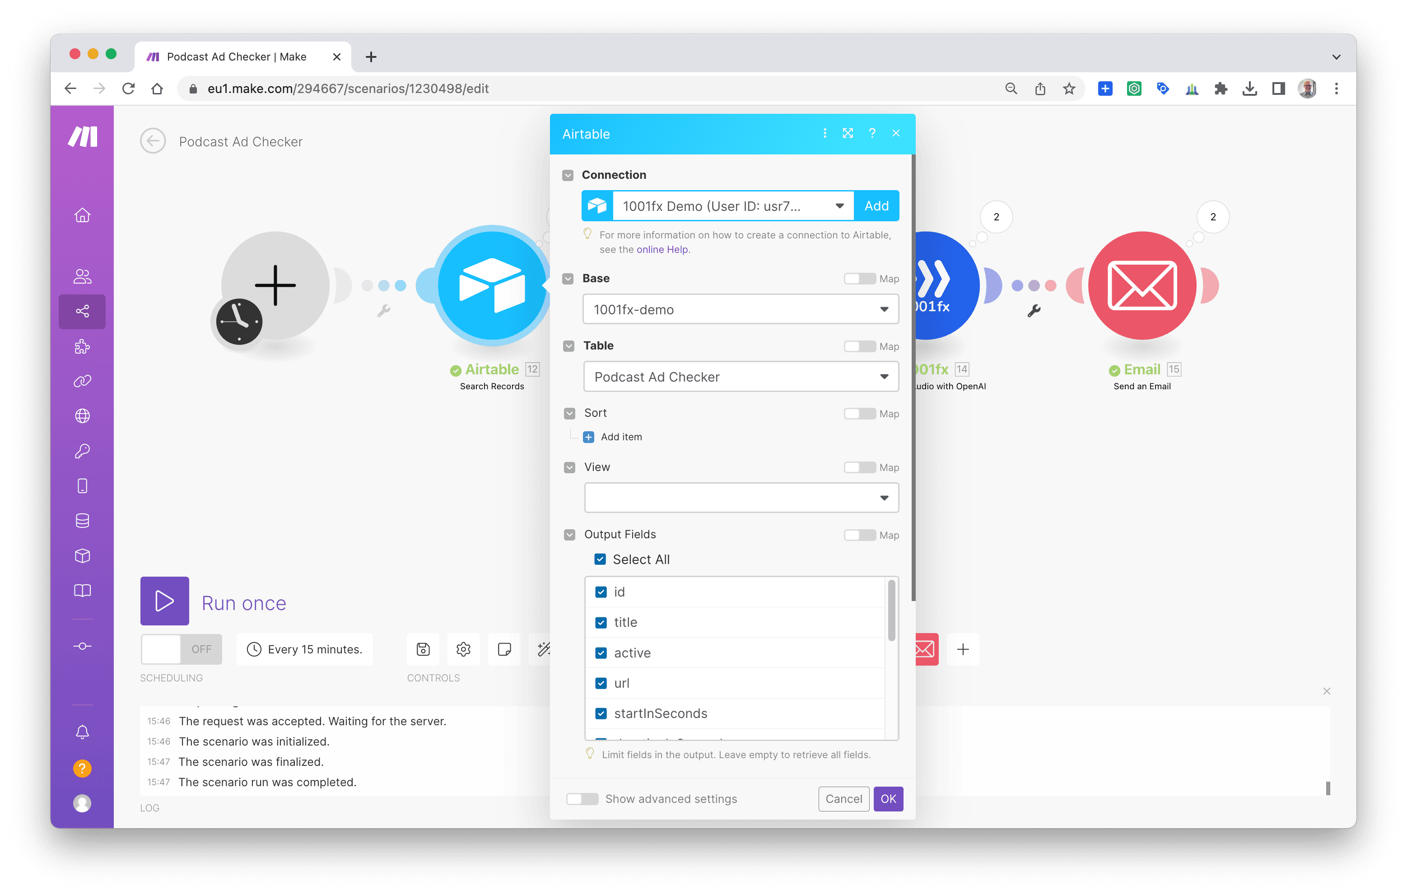Open the notifications bell in the sidebar
This screenshot has height=895, width=1407.
pyautogui.click(x=82, y=732)
